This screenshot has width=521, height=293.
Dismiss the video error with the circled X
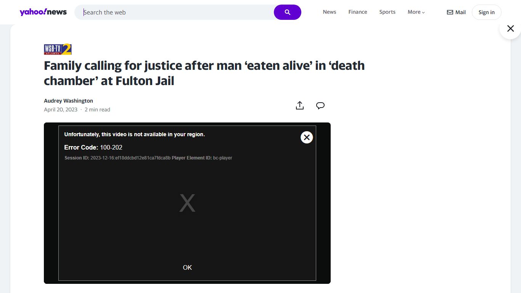(307, 137)
